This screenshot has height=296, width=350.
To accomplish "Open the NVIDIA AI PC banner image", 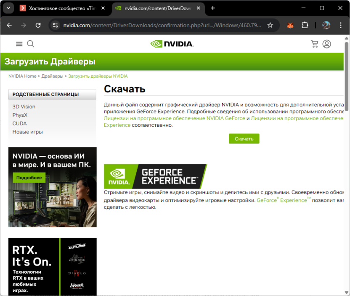I will [53, 187].
